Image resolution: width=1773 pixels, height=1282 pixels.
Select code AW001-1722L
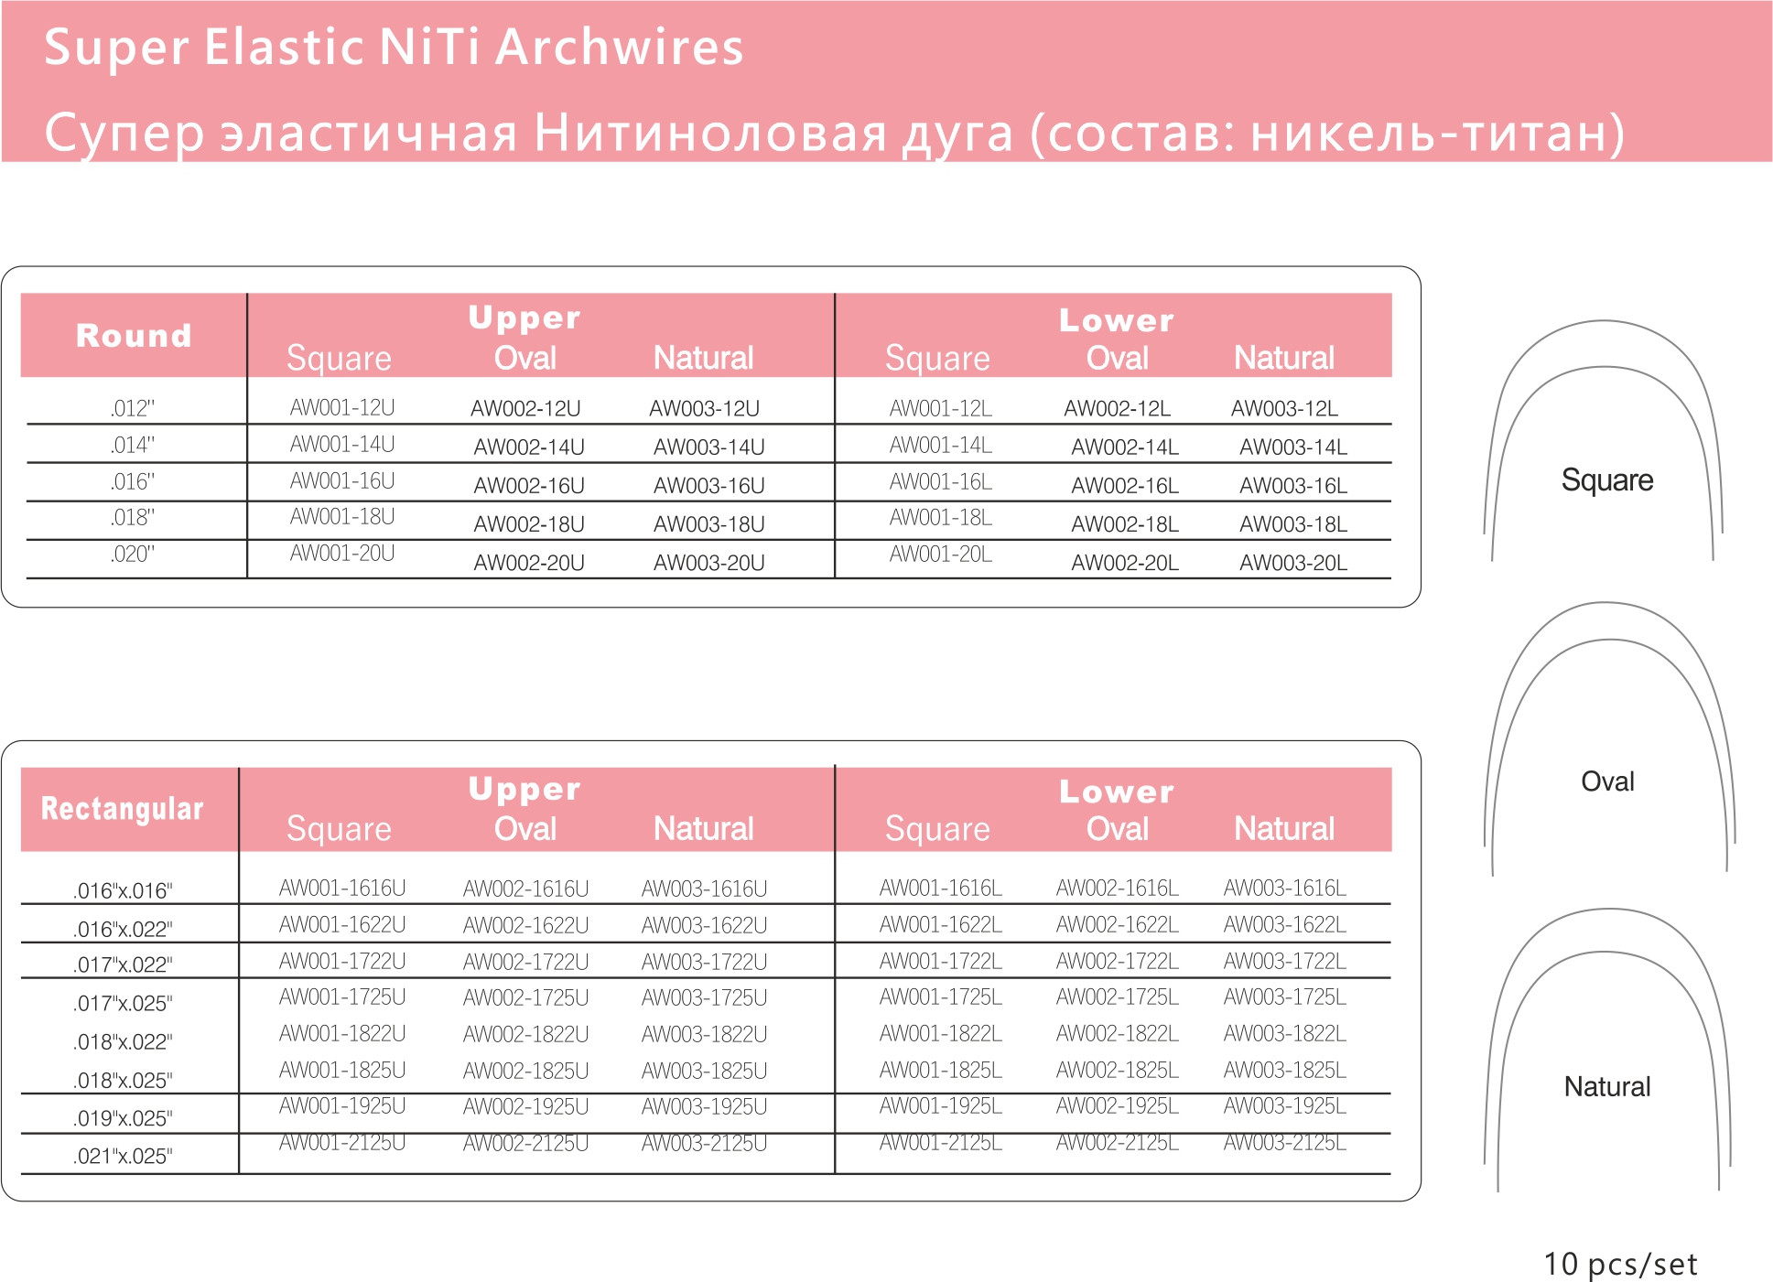pos(941,961)
